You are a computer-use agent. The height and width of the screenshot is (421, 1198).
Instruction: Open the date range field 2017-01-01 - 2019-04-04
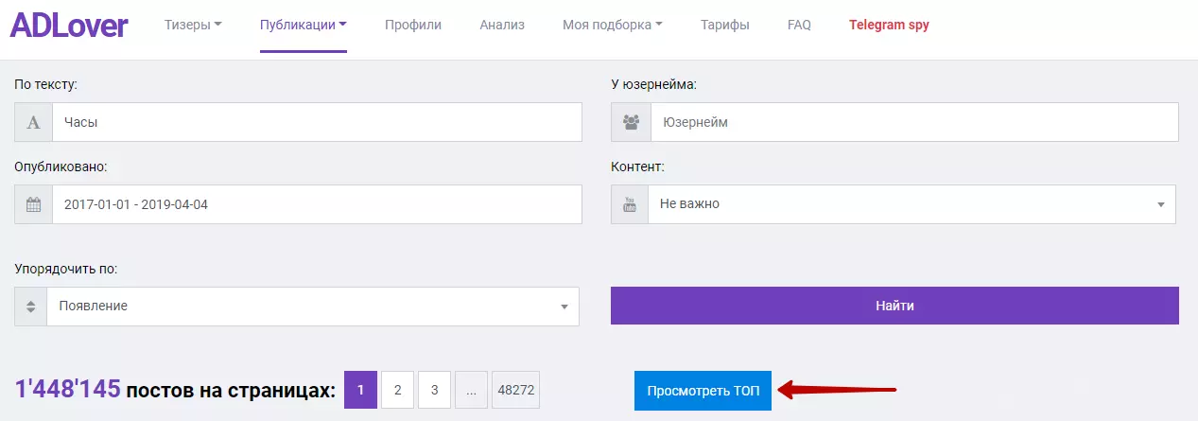pyautogui.click(x=317, y=204)
